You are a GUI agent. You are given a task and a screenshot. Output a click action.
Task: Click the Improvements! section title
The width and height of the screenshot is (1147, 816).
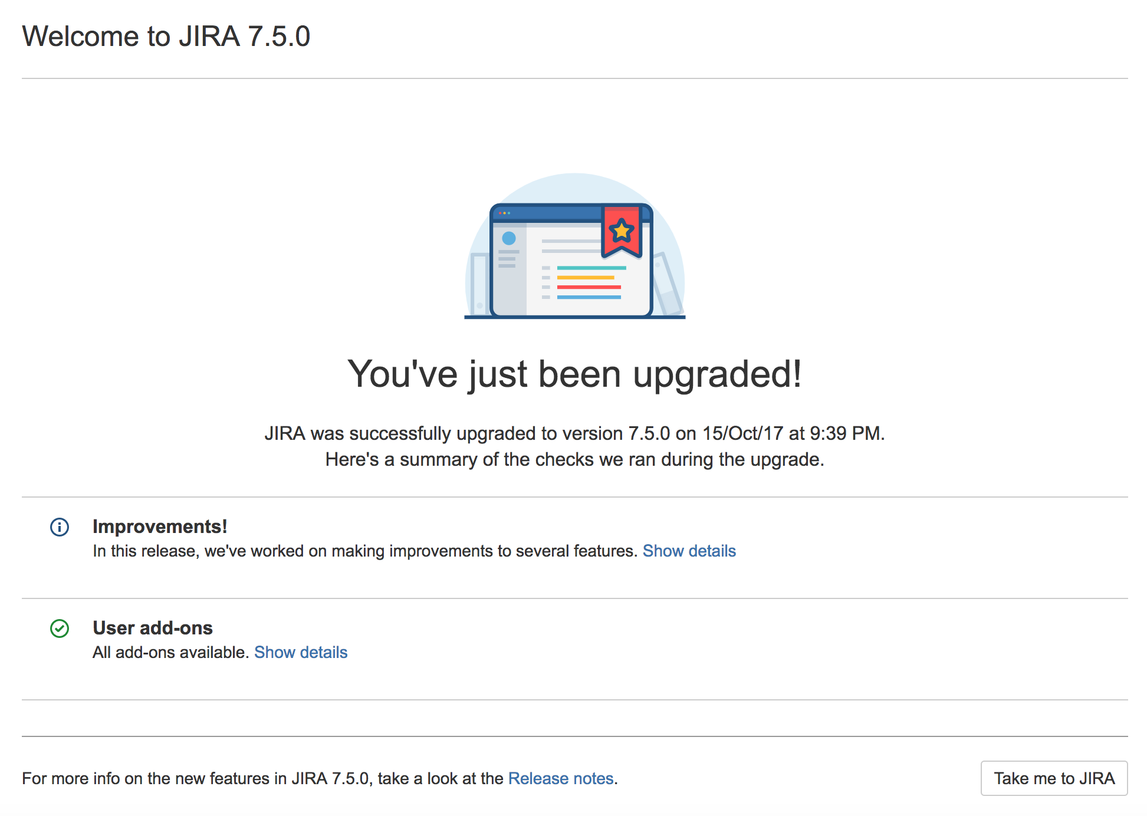160,527
